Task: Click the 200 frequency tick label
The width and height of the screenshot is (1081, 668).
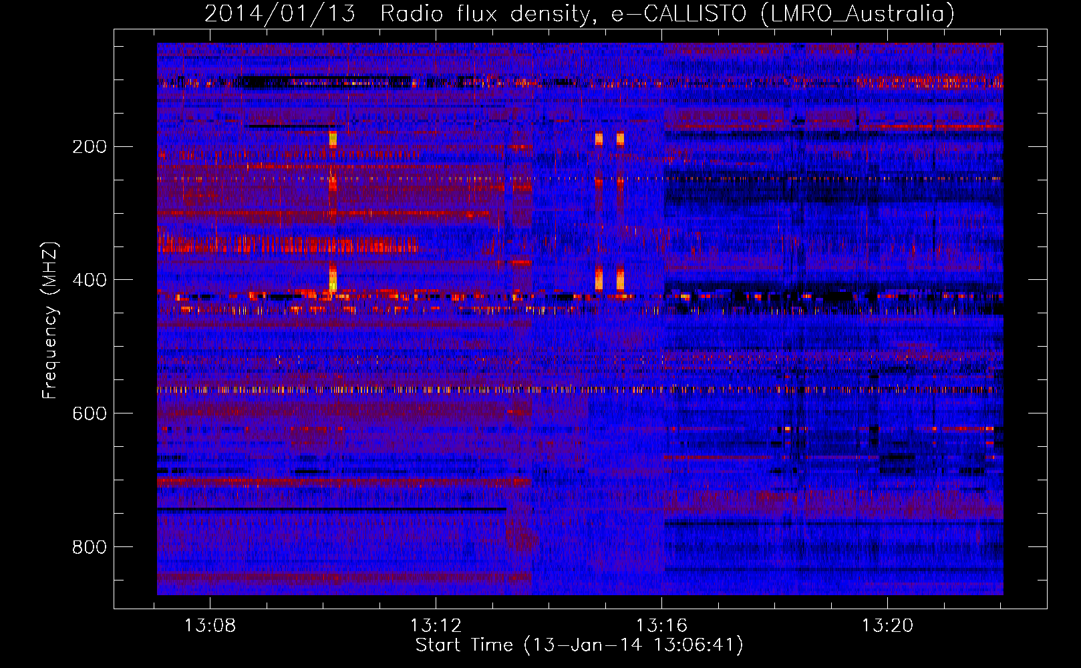Action: tap(90, 146)
